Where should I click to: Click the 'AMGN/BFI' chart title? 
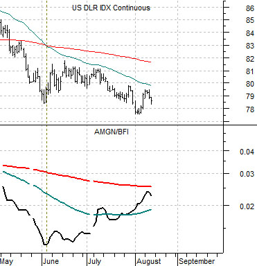pyautogui.click(x=112, y=132)
